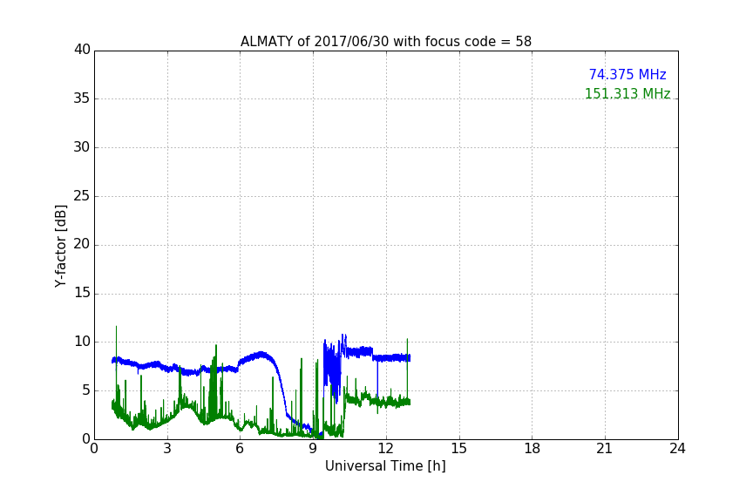Click the plot title 'ALMATY of 2017/06/30 with focus code = 58'
Screen dimensions: 753x502
[385, 42]
